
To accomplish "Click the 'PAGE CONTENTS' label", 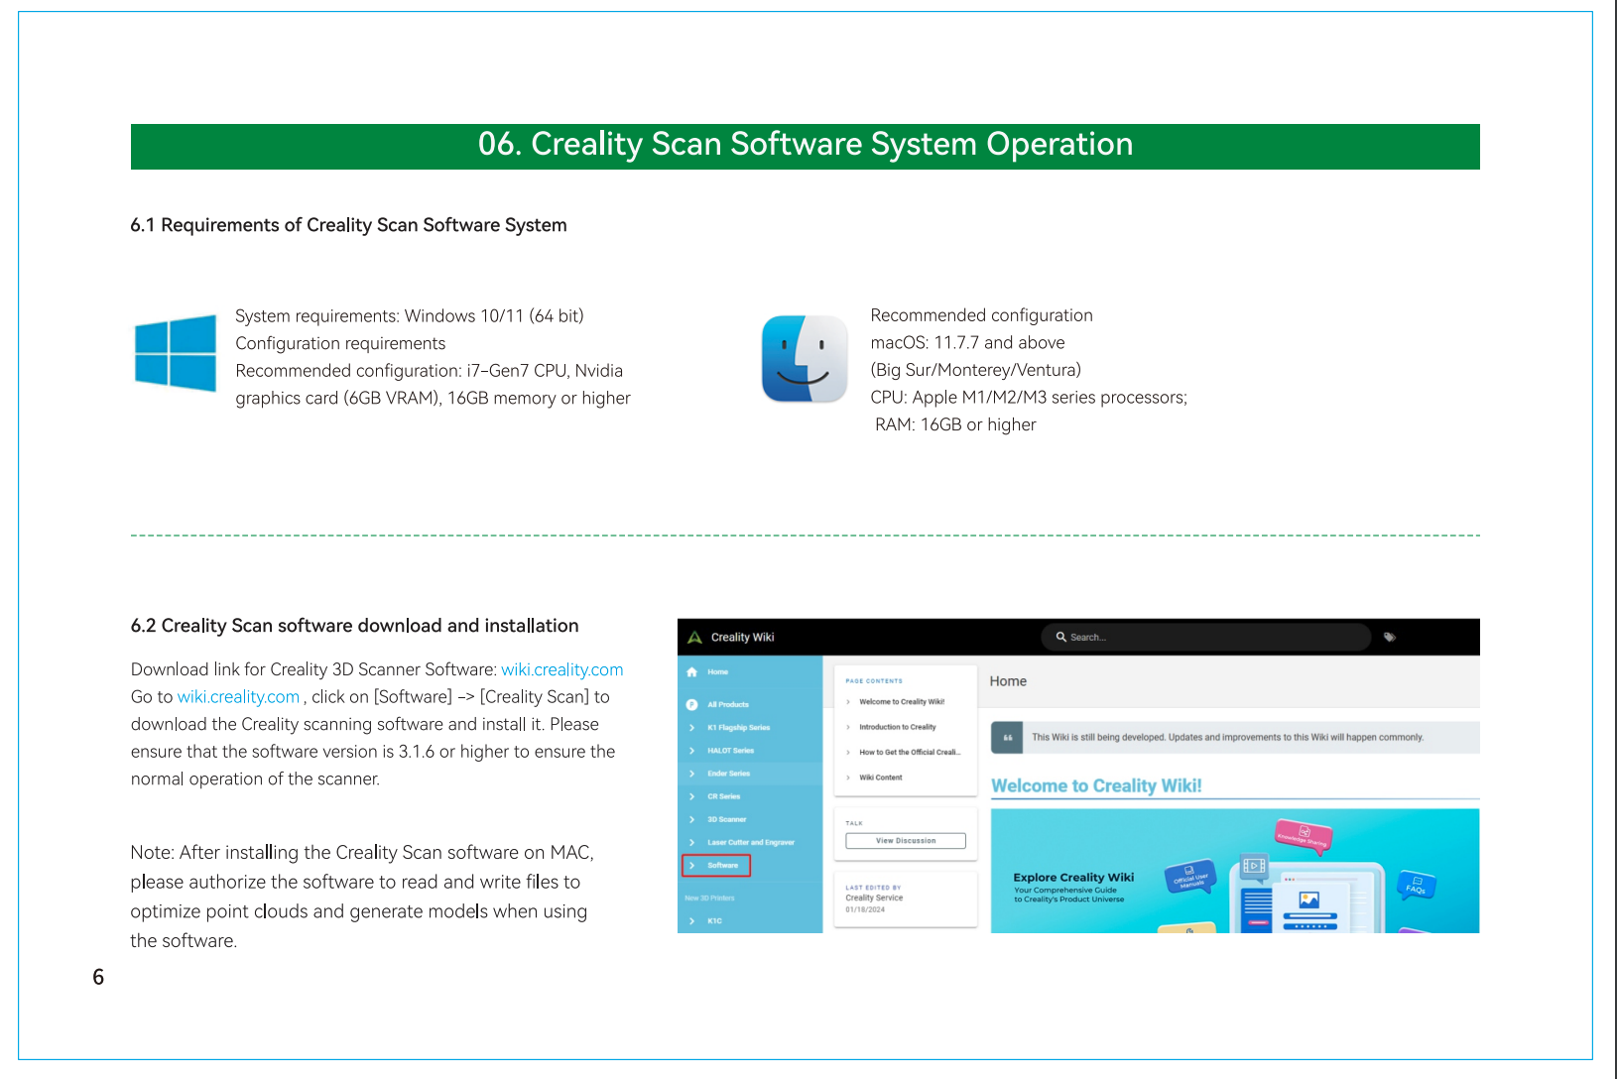I will click(x=874, y=681).
